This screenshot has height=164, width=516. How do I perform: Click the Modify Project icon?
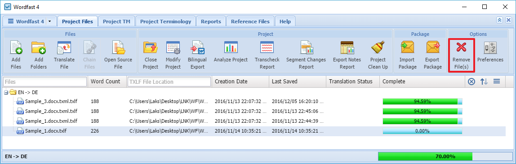[173, 47]
